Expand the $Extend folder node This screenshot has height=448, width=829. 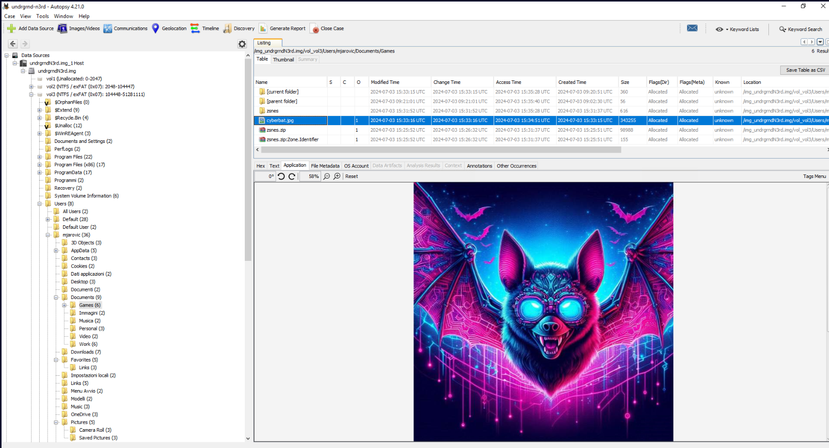click(x=40, y=110)
